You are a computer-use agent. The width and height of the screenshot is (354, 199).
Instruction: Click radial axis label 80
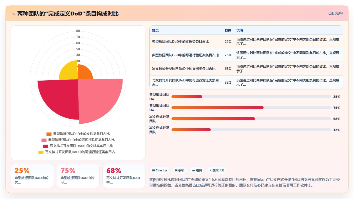coord(78,31)
